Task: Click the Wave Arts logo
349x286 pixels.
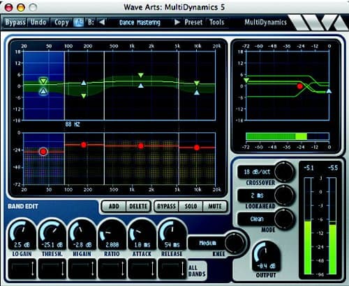Action: point(318,22)
